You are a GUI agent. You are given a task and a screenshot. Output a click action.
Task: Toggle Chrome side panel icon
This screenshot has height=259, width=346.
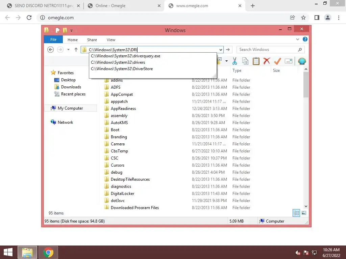coord(317,18)
